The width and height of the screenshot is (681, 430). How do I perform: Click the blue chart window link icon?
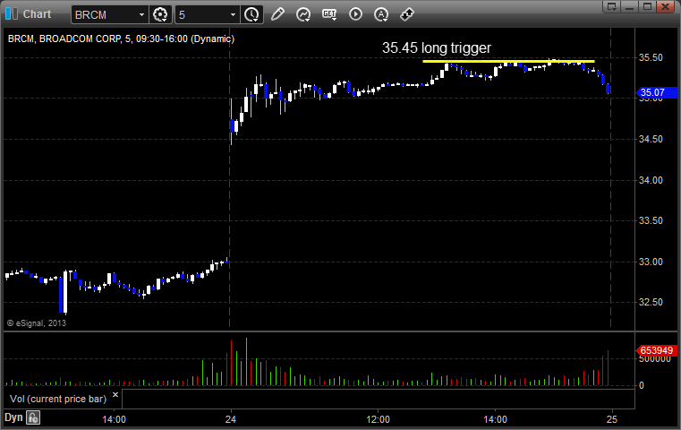pos(12,14)
